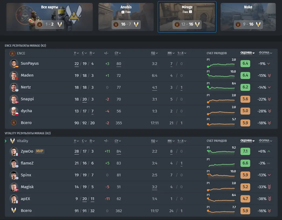Sort ENCE table by ФОРМА column
This screenshot has height=220, width=282.
pyautogui.click(x=266, y=53)
